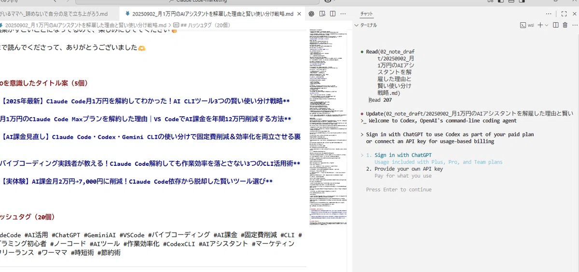Screen dimensions: 579x272
Task: Collapse the ターミナル section chevron
Action: [x=357, y=25]
